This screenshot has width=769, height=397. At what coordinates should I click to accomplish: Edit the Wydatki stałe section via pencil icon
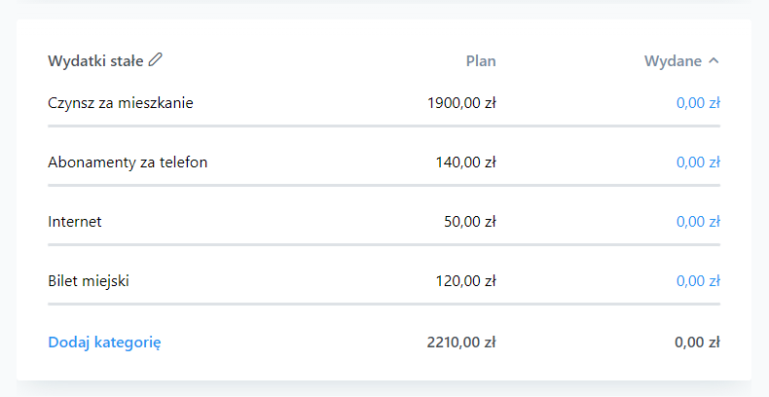coord(156,59)
